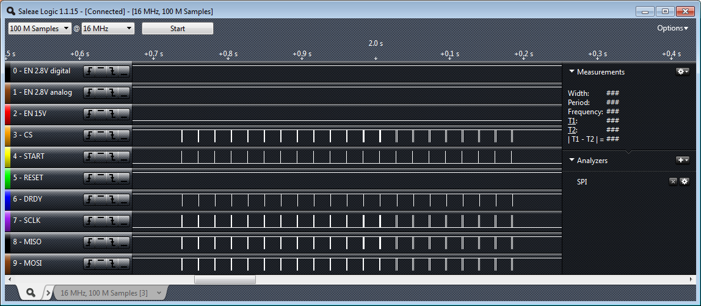Click the T2 timing marker link

pos(572,130)
